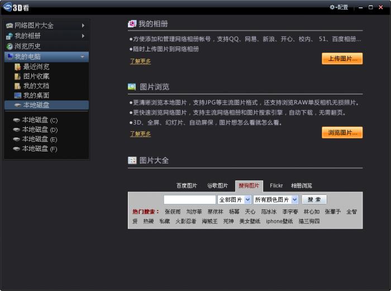Click the 我的电脑 computer icon
391x291 pixels.
pyautogui.click(x=10, y=56)
